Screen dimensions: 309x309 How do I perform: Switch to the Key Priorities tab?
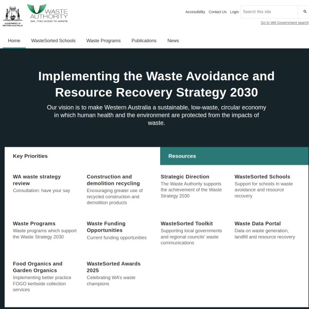click(30, 156)
